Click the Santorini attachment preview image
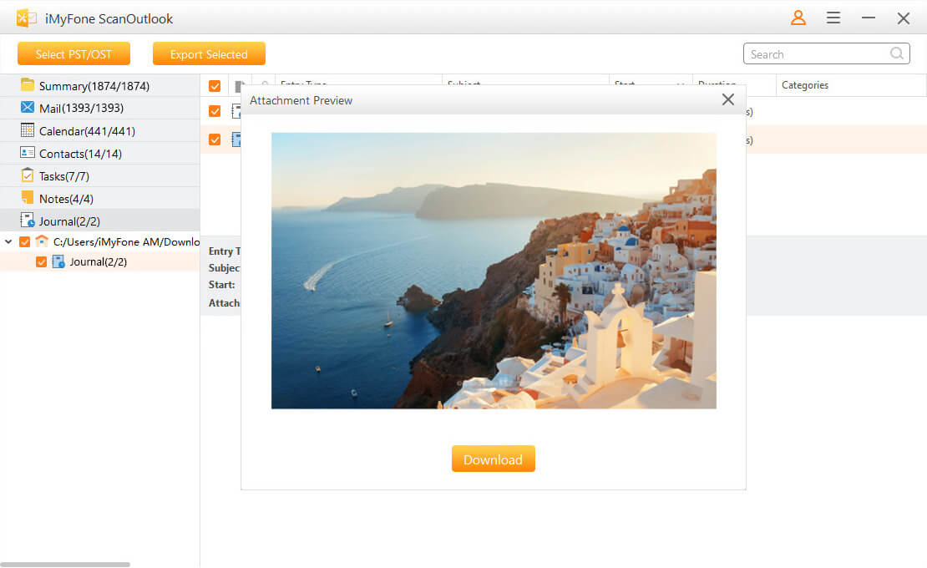Image resolution: width=927 pixels, height=568 pixels. pos(494,271)
